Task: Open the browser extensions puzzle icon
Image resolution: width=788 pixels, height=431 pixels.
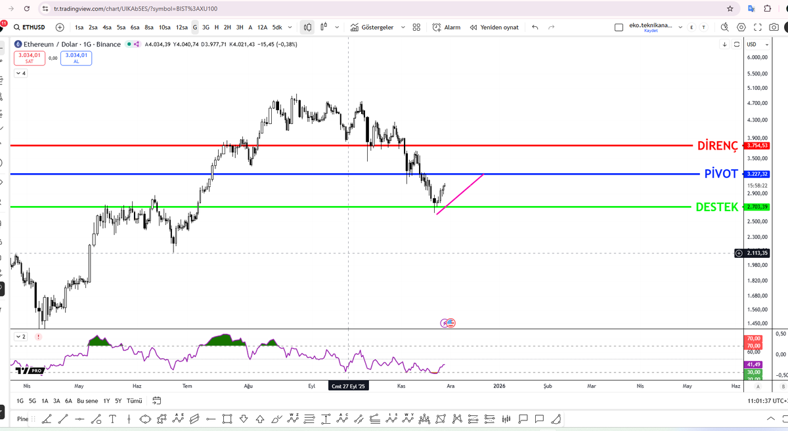Action: (768, 9)
